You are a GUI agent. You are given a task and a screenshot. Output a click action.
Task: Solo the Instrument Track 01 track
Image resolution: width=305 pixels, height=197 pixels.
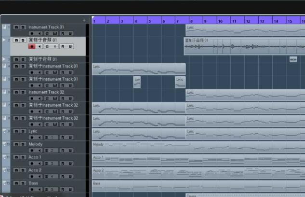(x=23, y=27)
